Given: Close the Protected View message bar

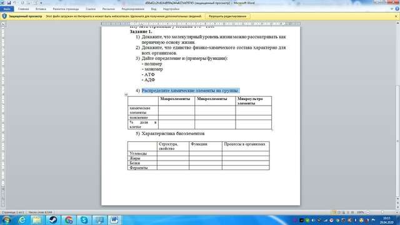Looking at the screenshot, I should coord(396,16).
